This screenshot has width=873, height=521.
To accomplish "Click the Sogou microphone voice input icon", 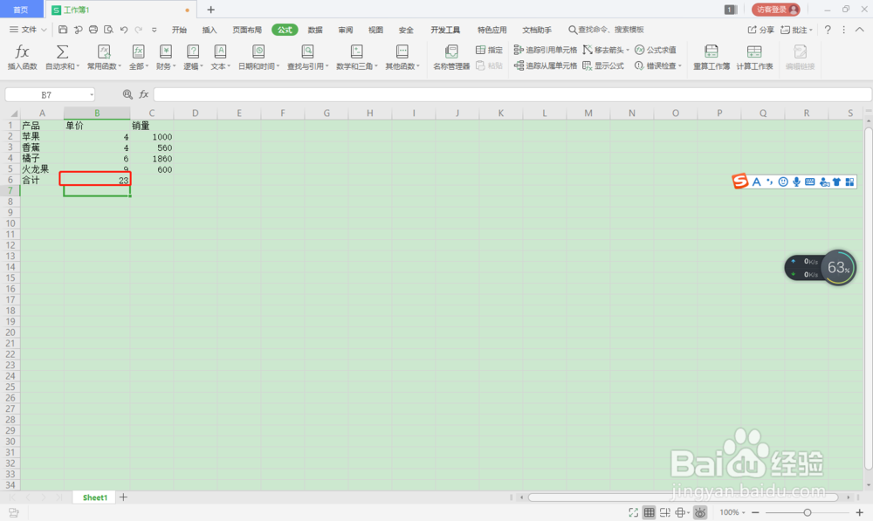I will [x=796, y=182].
